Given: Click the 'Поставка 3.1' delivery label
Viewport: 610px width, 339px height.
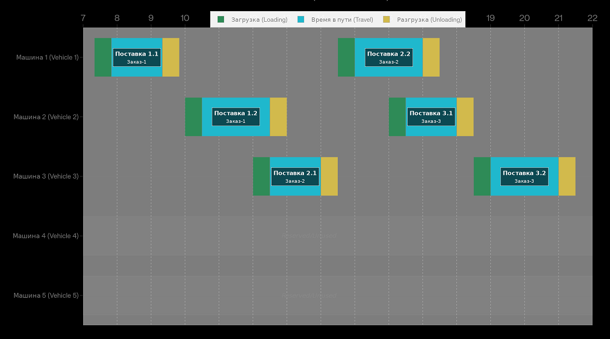Looking at the screenshot, I should 431,117.
